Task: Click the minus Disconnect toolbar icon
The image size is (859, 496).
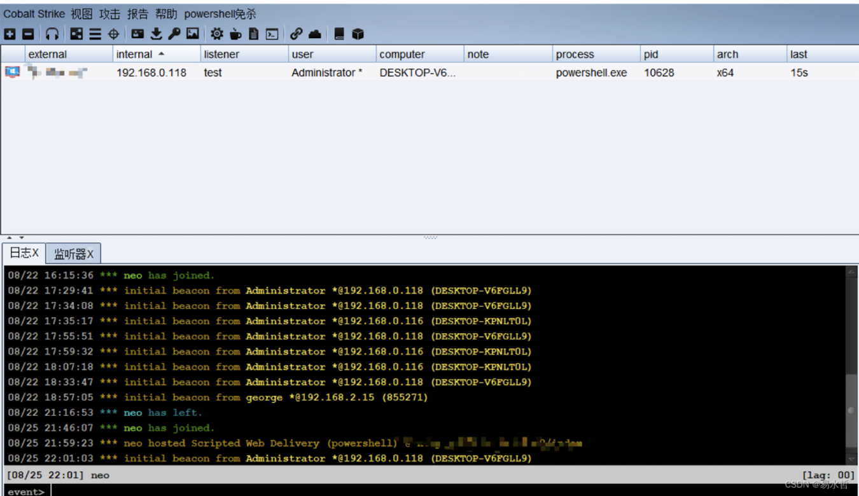Action: 29,34
